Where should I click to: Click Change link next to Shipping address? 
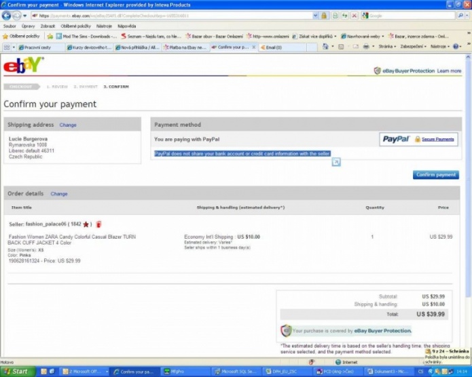click(68, 125)
